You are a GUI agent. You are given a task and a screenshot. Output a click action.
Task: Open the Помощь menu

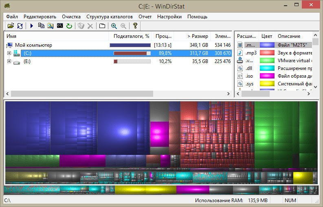[x=197, y=17]
